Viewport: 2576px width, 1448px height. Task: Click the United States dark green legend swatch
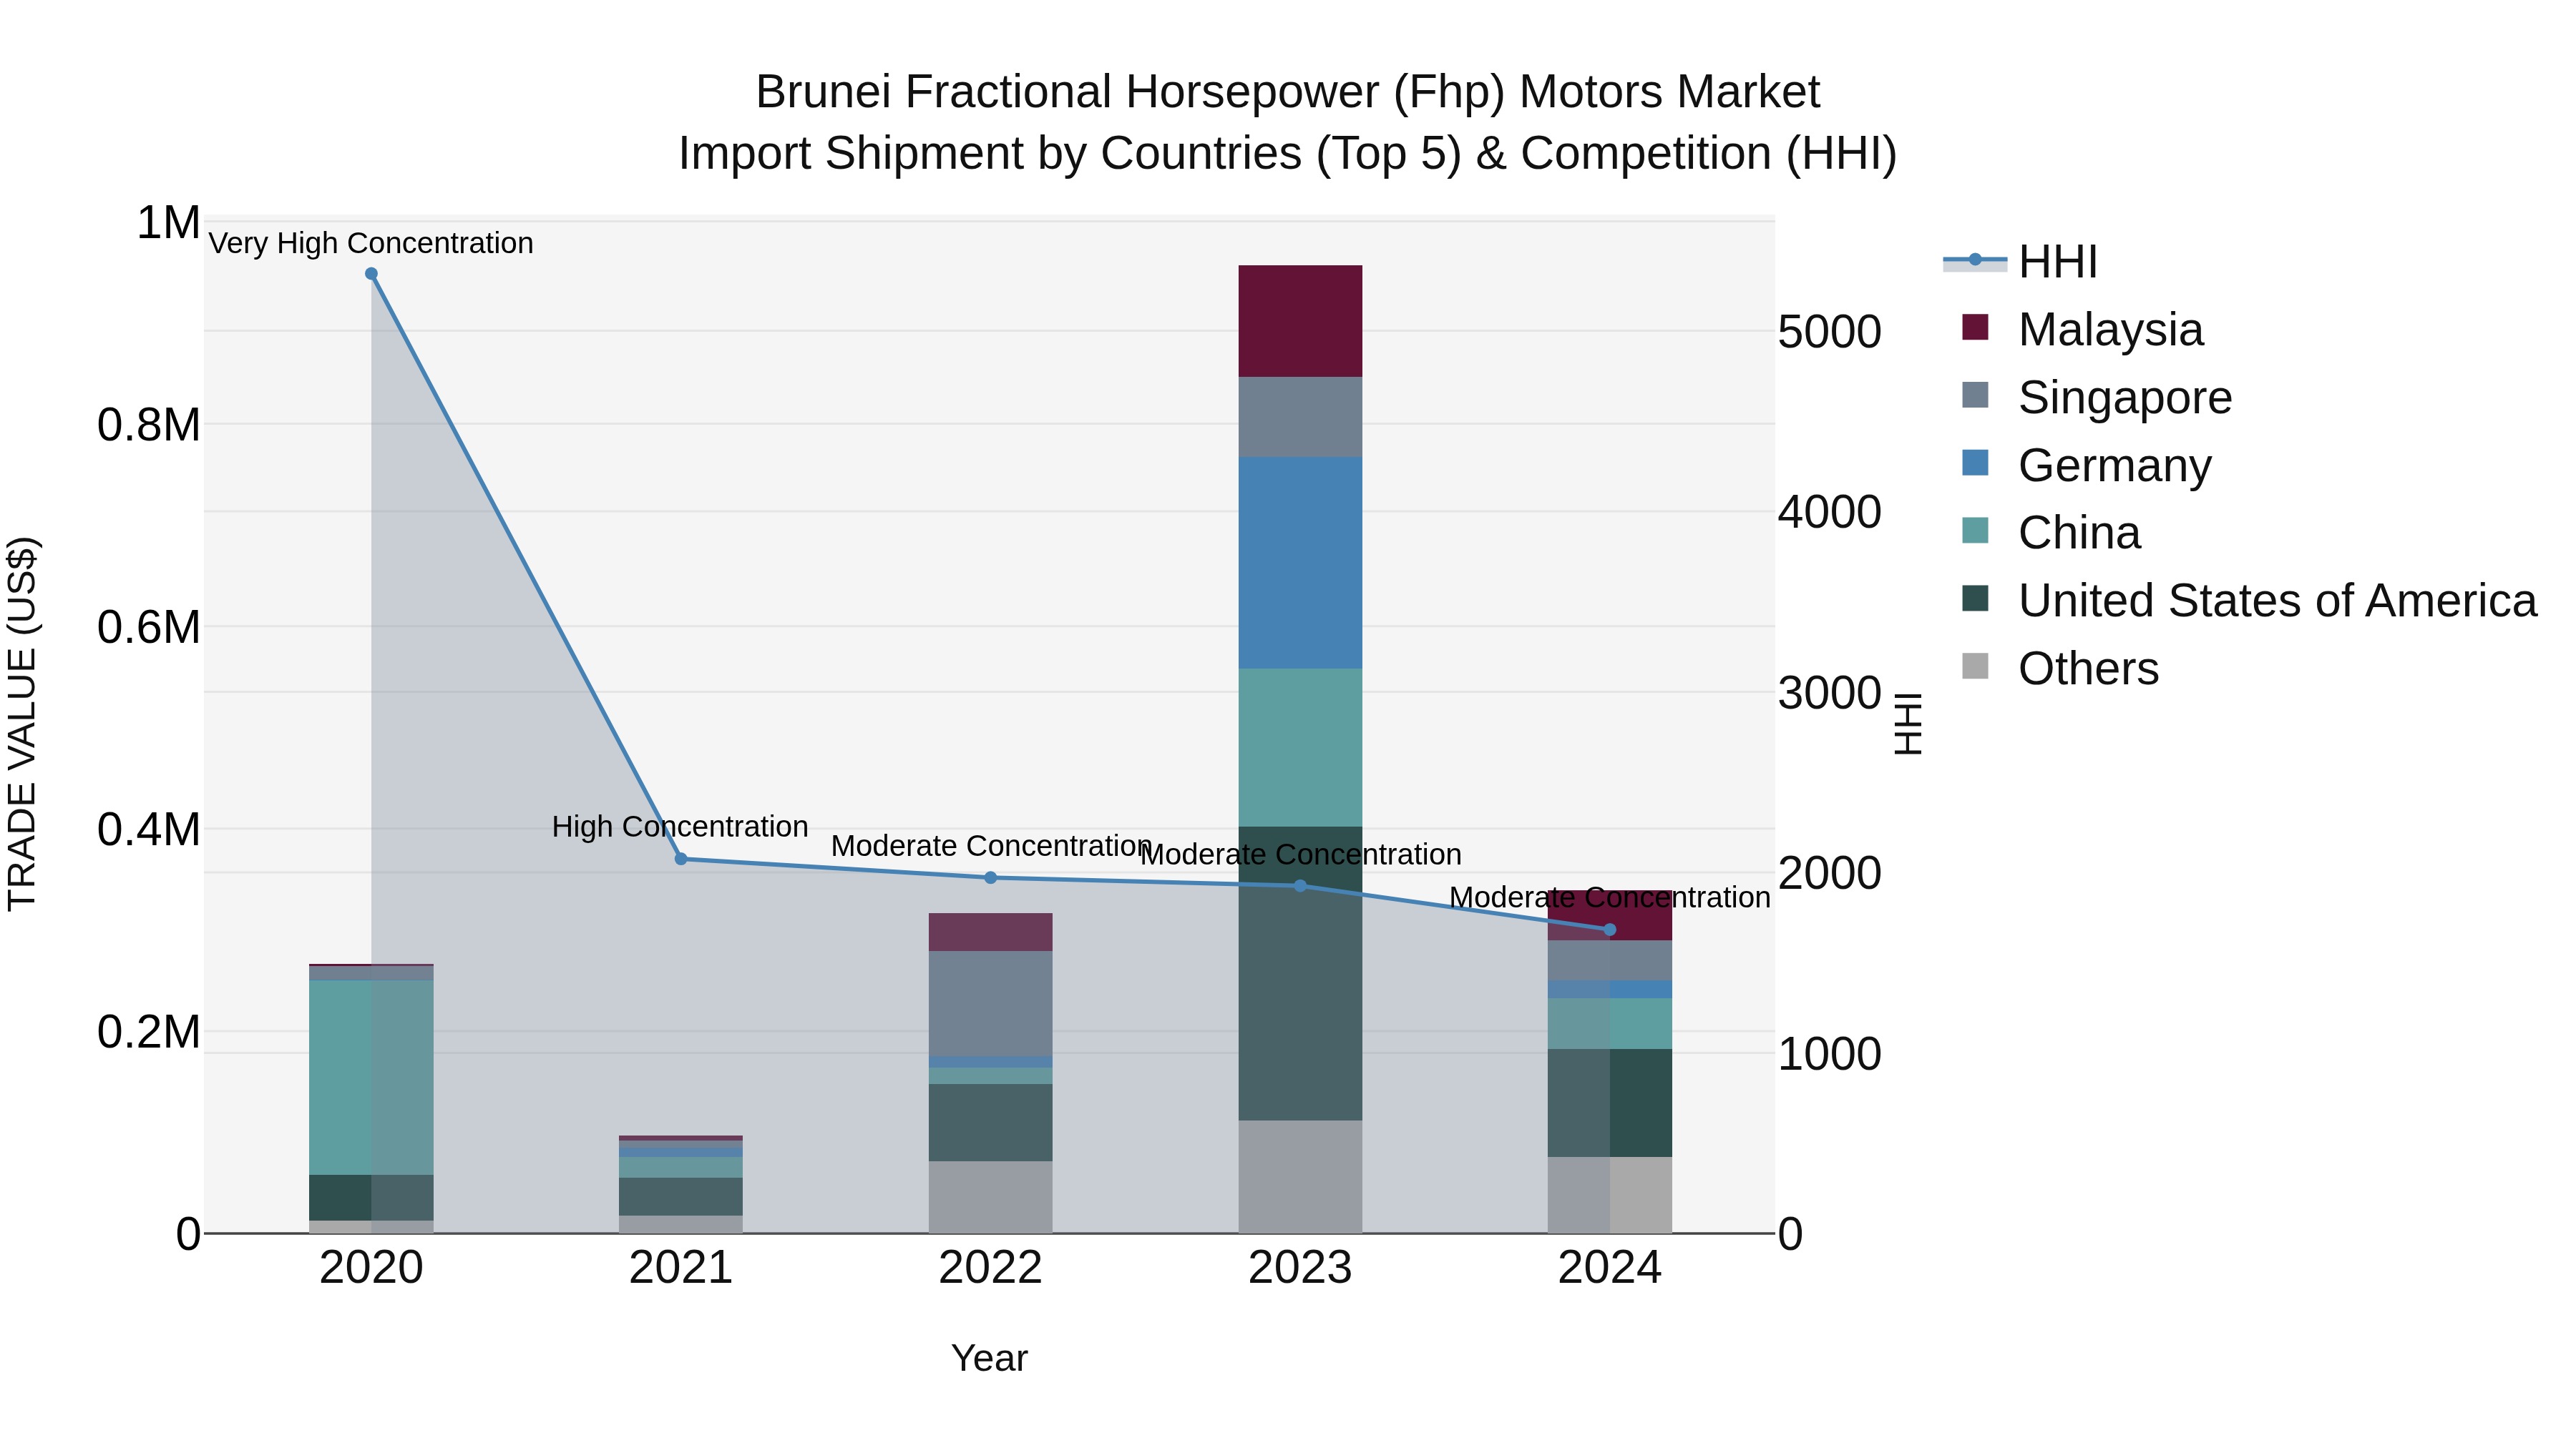pos(1975,599)
